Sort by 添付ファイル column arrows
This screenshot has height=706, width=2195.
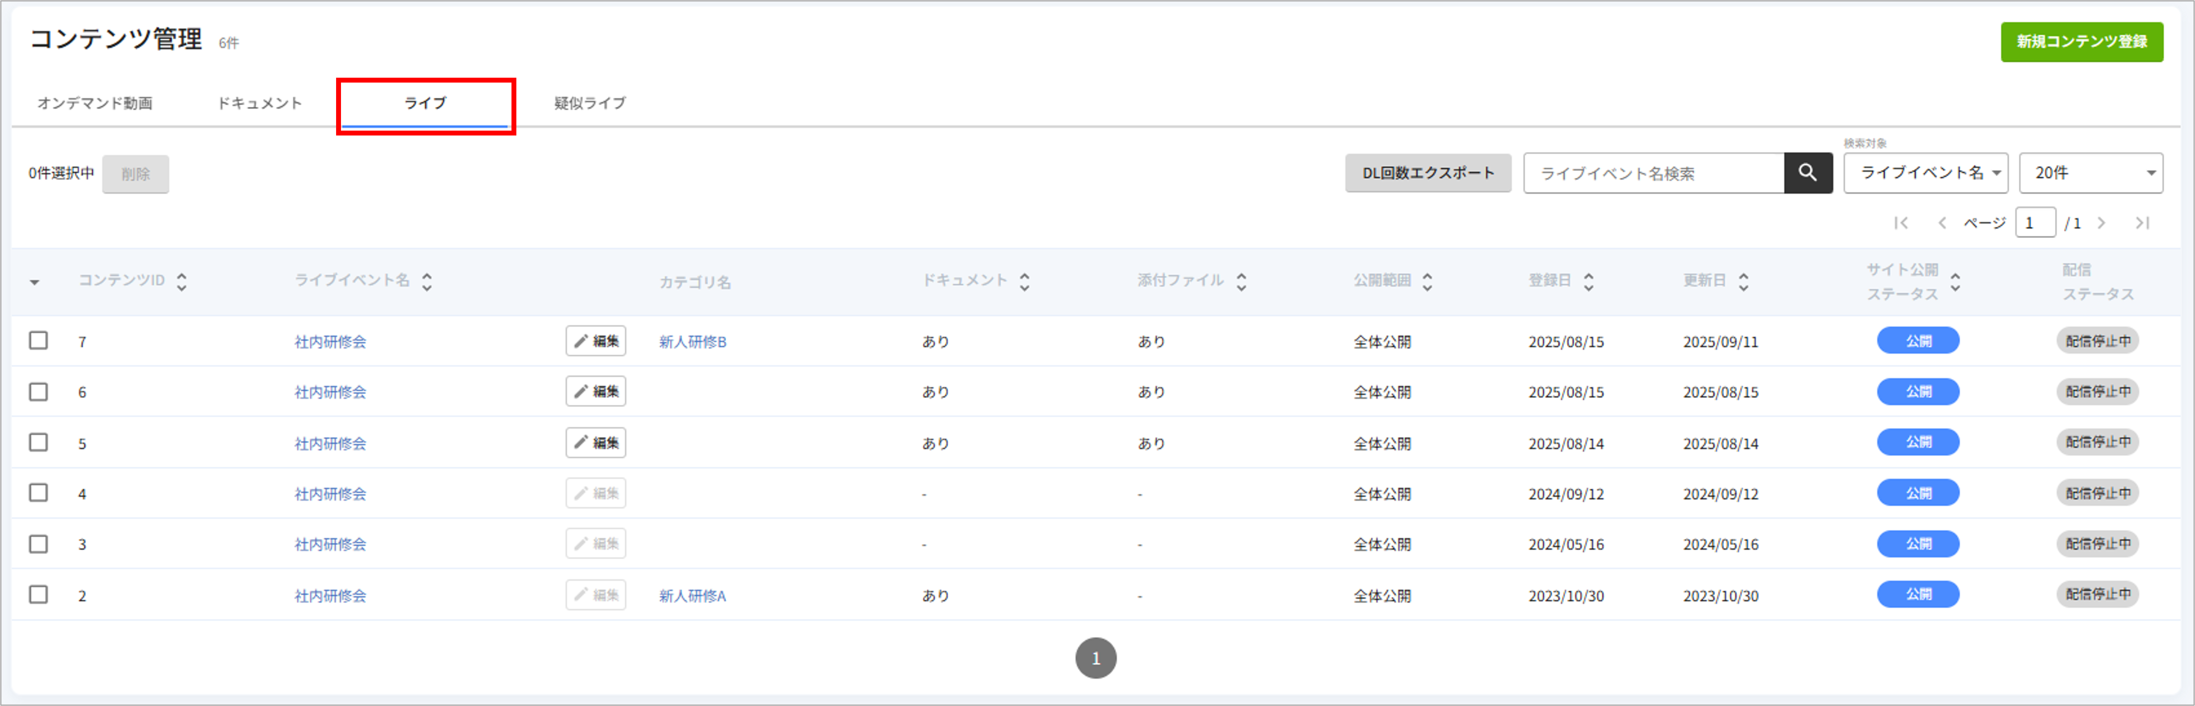click(x=1242, y=282)
